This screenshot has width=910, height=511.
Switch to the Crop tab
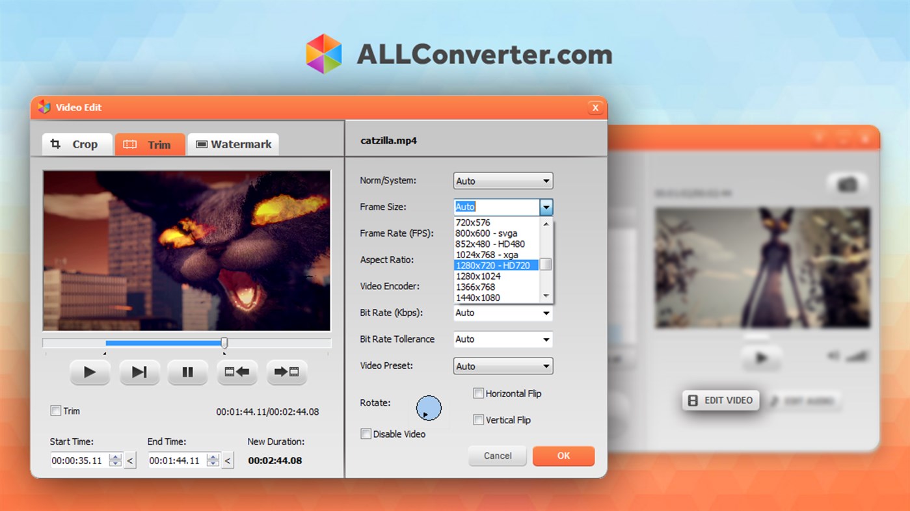pos(76,144)
